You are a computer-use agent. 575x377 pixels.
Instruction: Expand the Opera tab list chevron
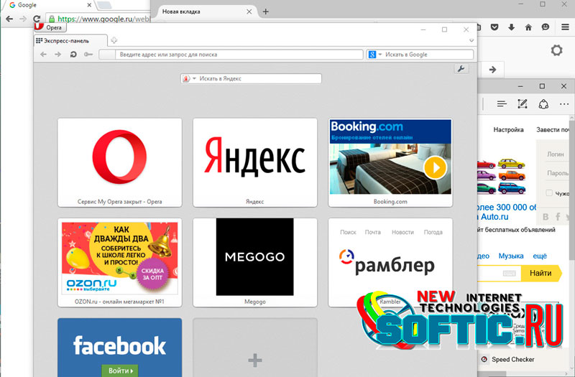(471, 40)
